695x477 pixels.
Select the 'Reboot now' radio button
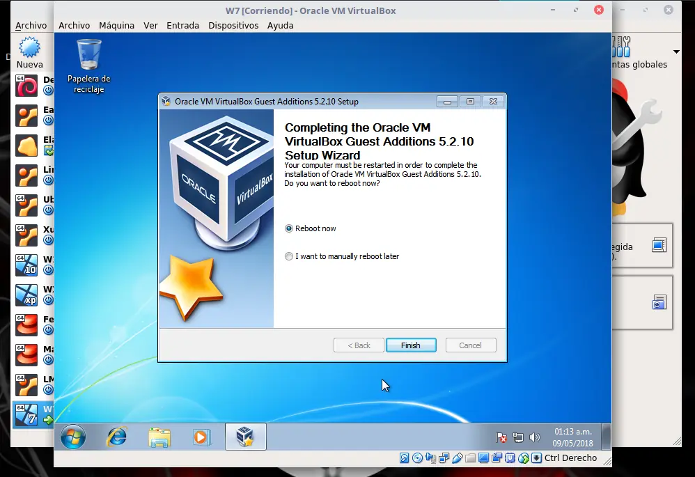pyautogui.click(x=289, y=228)
